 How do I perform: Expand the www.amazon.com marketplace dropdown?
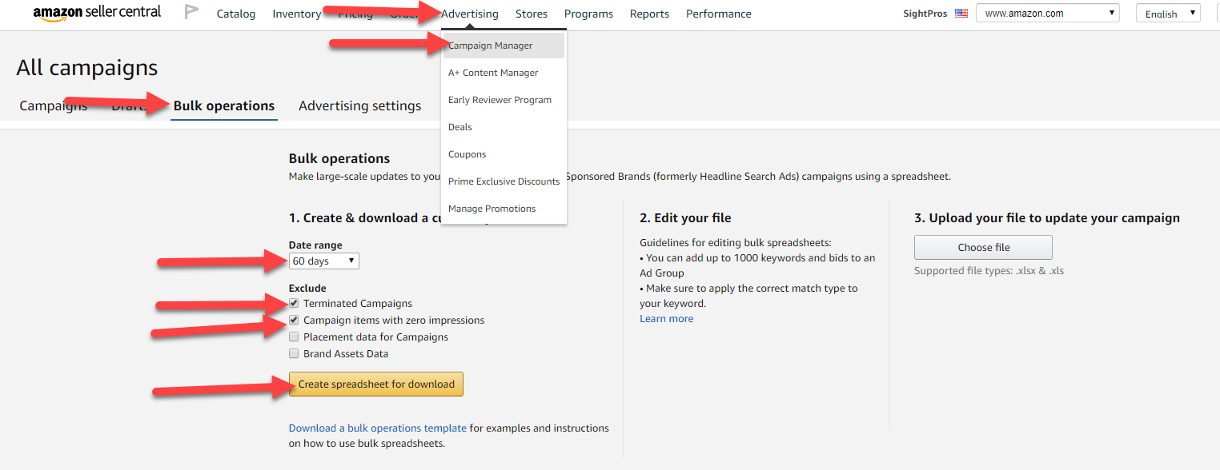pos(1047,14)
